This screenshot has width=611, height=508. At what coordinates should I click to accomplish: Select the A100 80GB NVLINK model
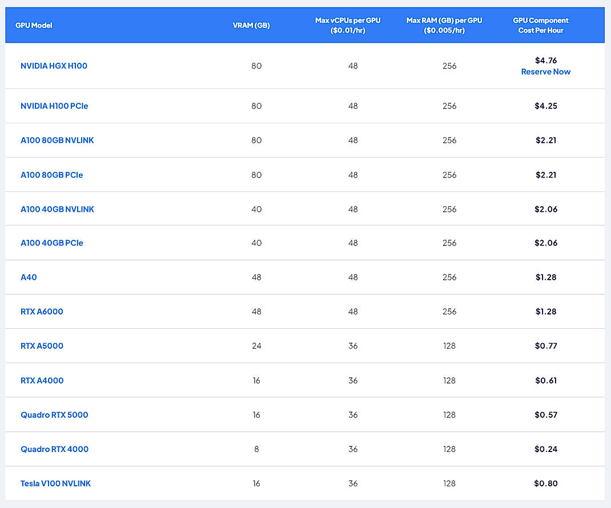[57, 140]
